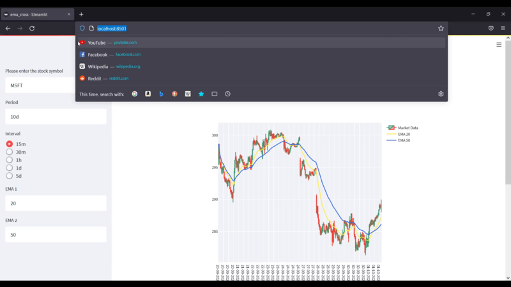Bookmark this page with star icon

[441, 28]
